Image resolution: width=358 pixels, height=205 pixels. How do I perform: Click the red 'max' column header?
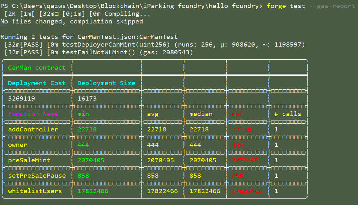(237, 114)
